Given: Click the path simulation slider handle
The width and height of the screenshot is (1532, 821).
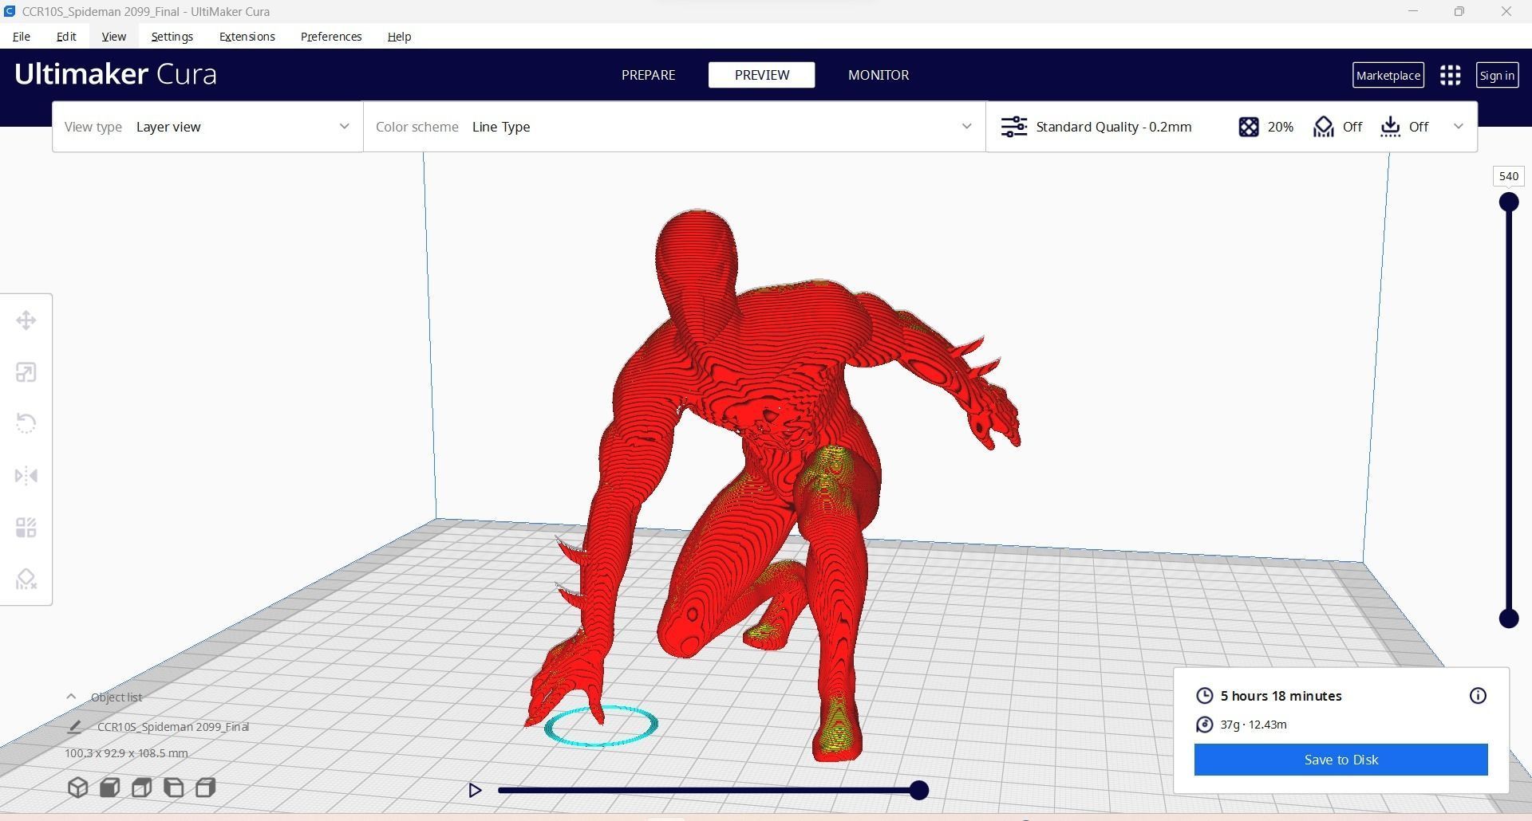Looking at the screenshot, I should pyautogui.click(x=918, y=790).
